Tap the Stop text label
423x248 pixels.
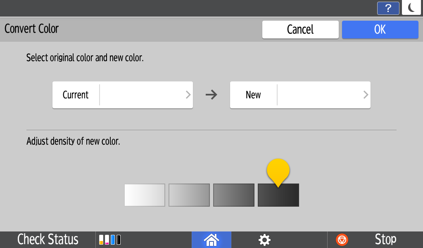(x=385, y=240)
